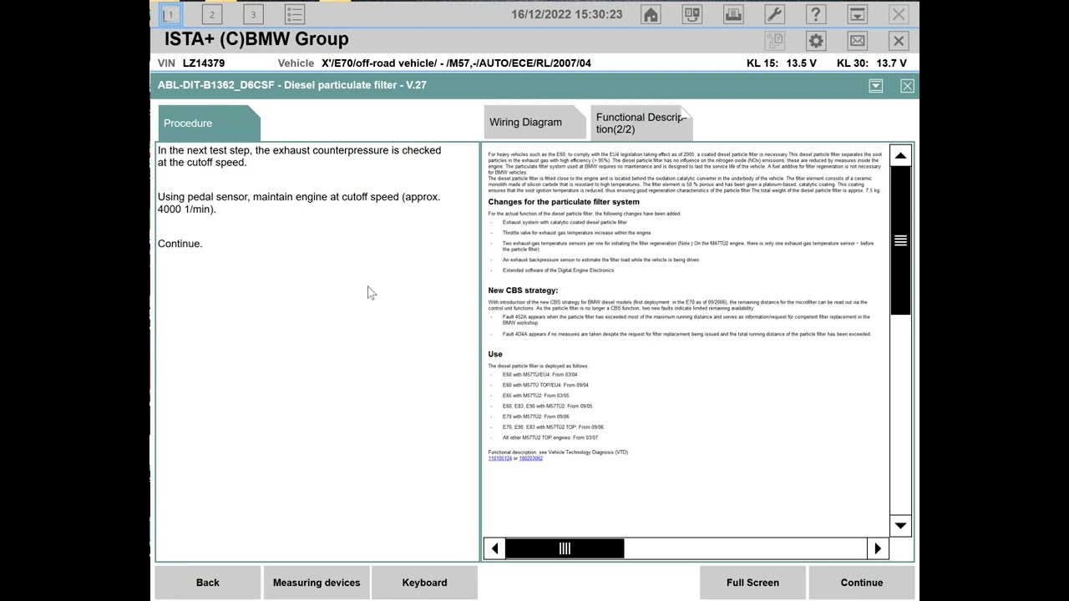Viewport: 1069px width, 601px height.
Task: Close the ISTA+ application with X
Action: pyautogui.click(x=899, y=41)
